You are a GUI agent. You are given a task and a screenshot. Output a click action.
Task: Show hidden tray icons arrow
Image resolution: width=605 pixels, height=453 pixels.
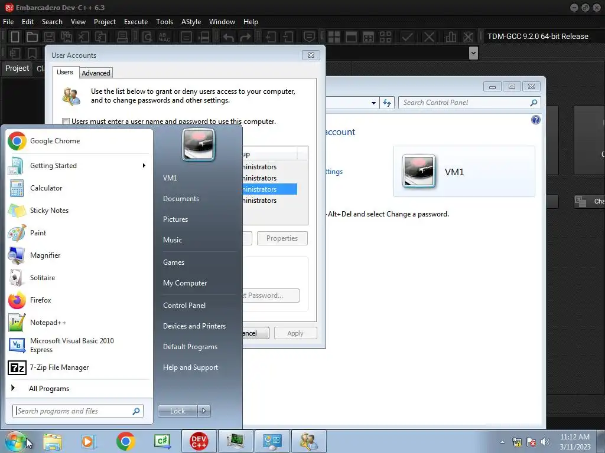click(x=502, y=442)
